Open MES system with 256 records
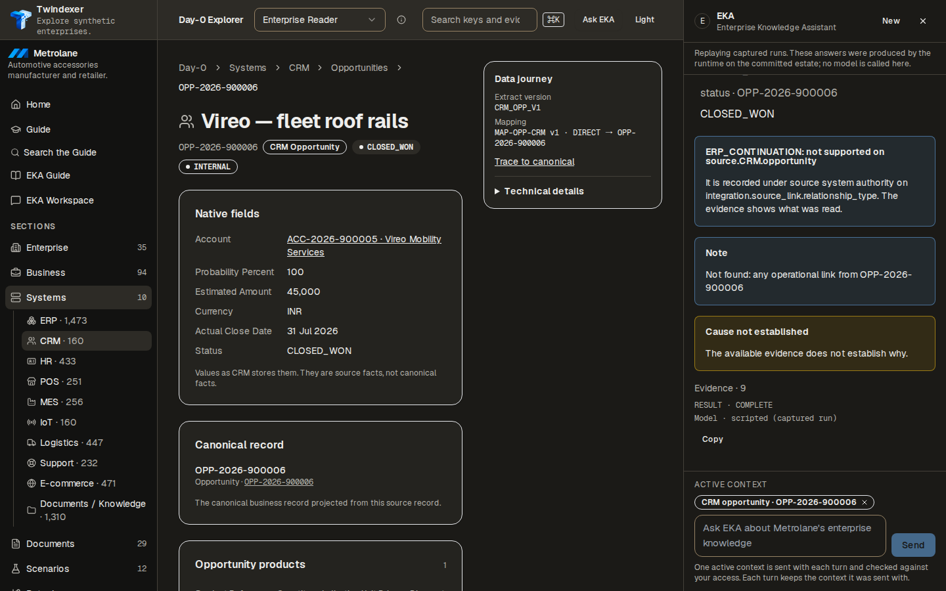The image size is (946, 591). tap(87, 402)
